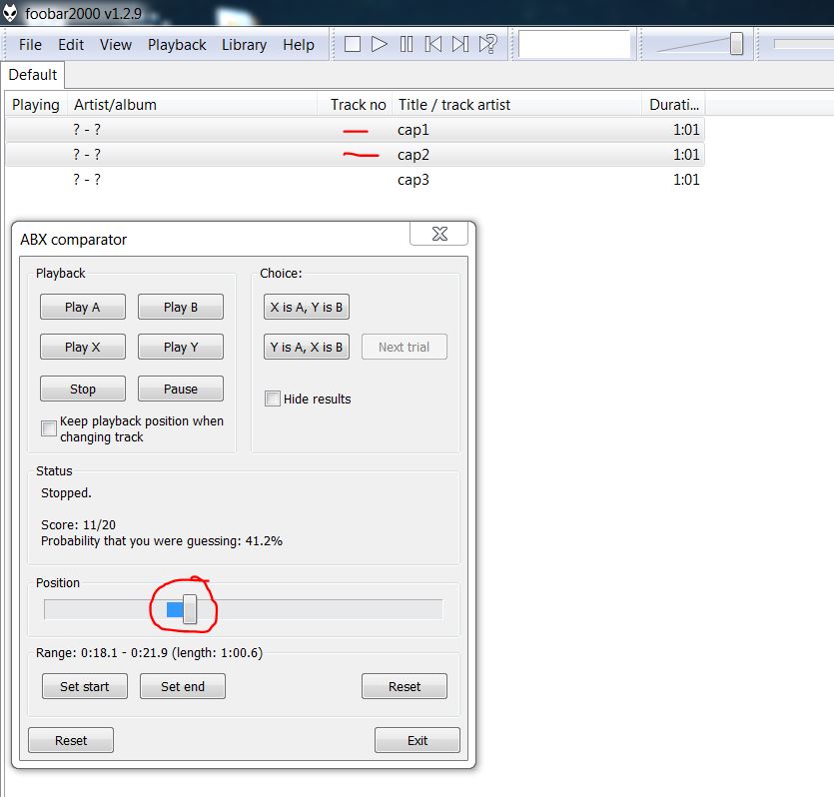This screenshot has width=834, height=797.
Task: Click the Play B button
Action: click(181, 308)
